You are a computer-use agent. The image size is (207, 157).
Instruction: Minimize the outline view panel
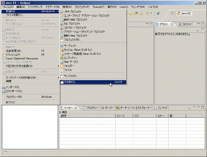pyautogui.click(x=198, y=24)
